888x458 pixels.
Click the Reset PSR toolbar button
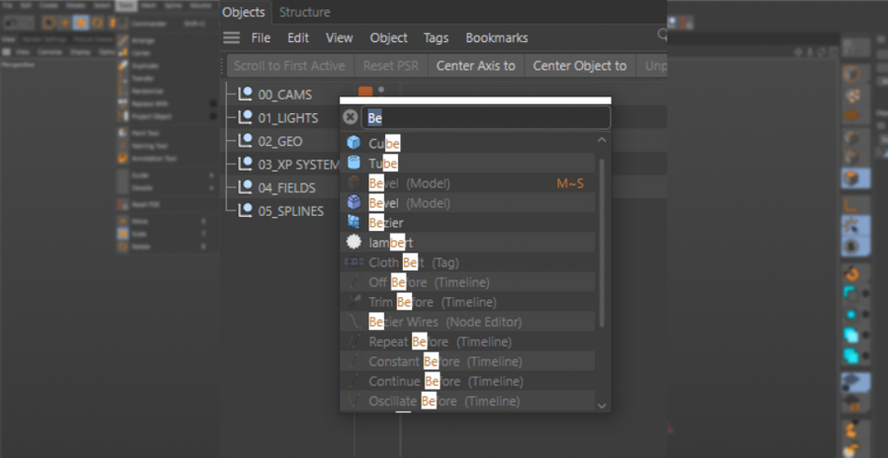click(391, 65)
